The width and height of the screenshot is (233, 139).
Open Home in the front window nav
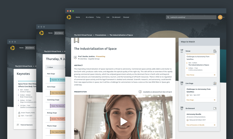click(78, 17)
